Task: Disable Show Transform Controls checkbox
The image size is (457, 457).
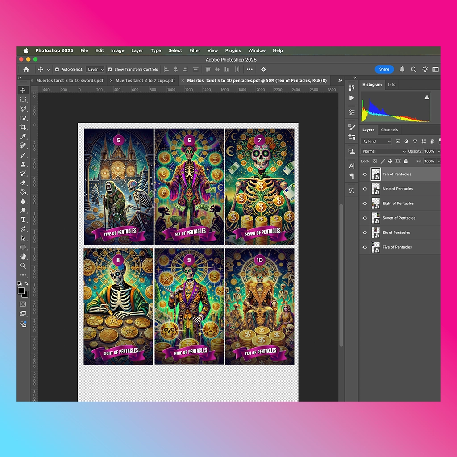Action: (110, 69)
